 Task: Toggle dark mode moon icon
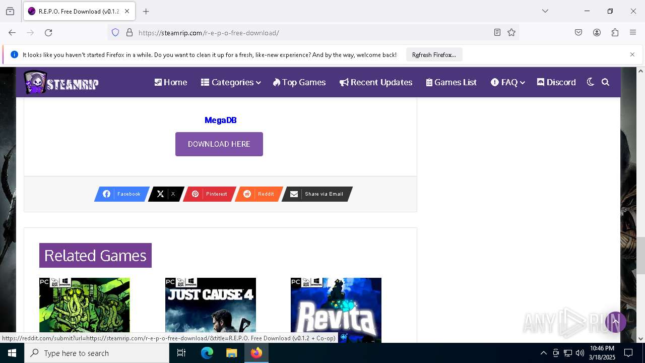591,82
